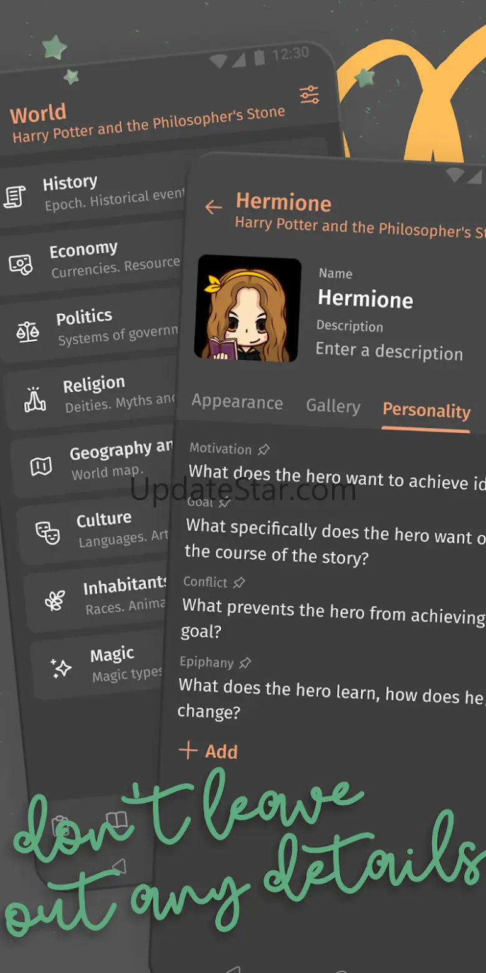Select the Culture theater masks icon
The height and width of the screenshot is (973, 486).
47,533
